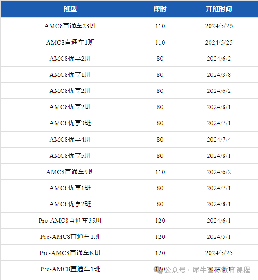Viewport: 258px width, 280px height.
Task: Click the 120 hours cell for Pre-AMC8直通车K班
Action: (x=160, y=253)
